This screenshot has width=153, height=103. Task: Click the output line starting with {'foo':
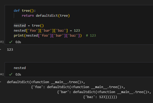tap(78, 87)
